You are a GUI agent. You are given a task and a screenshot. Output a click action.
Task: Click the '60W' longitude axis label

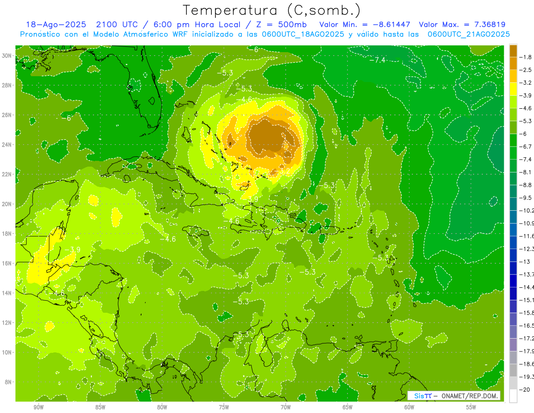point(409,407)
